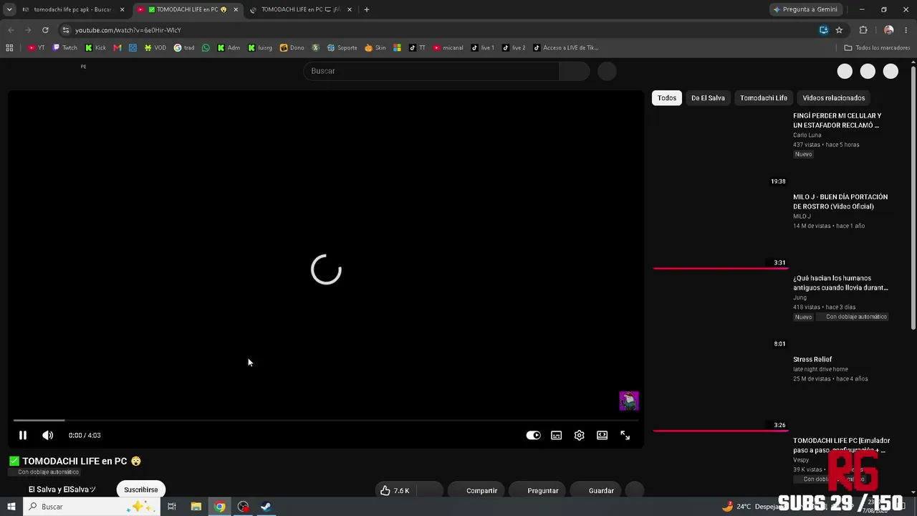Viewport: 917px width, 516px height.
Task: Open the Twtch bookmark
Action: 64,48
